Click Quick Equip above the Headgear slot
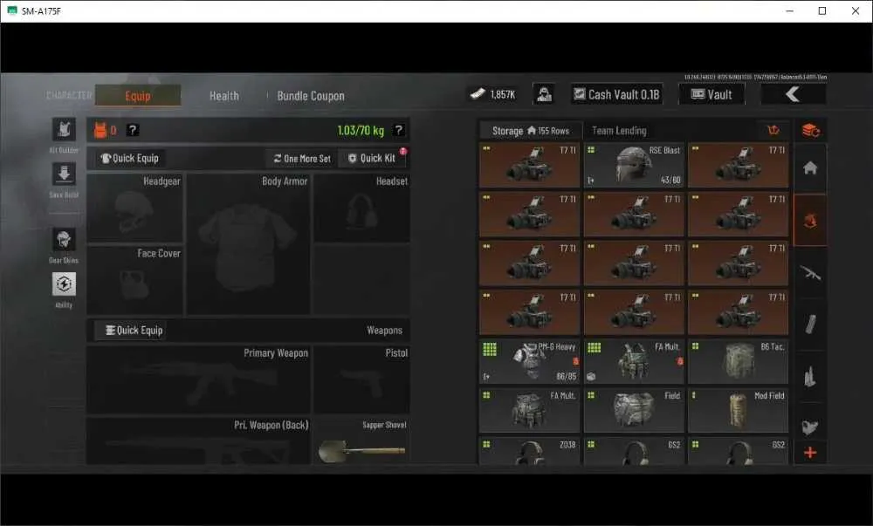The width and height of the screenshot is (873, 526). point(130,159)
